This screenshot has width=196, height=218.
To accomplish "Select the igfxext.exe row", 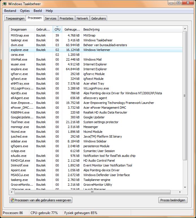I will pos(96,79).
